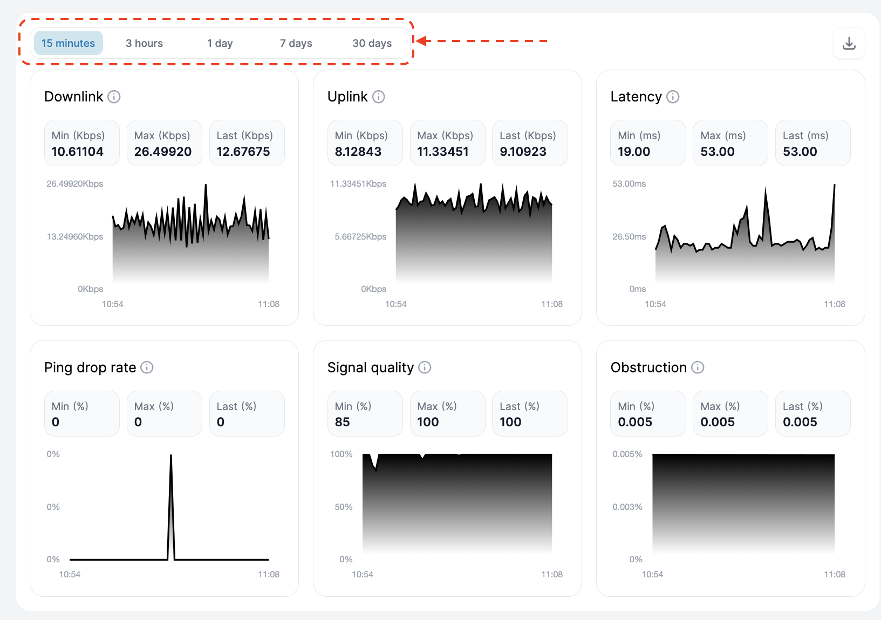Choose the 1 day time range
Screen dimensions: 881x620
[220, 43]
